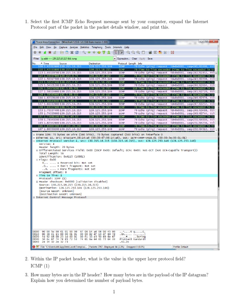
Task: Click the display filter input field
Action: point(77,58)
